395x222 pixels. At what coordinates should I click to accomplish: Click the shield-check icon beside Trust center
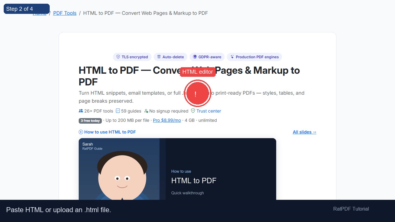[x=193, y=111]
